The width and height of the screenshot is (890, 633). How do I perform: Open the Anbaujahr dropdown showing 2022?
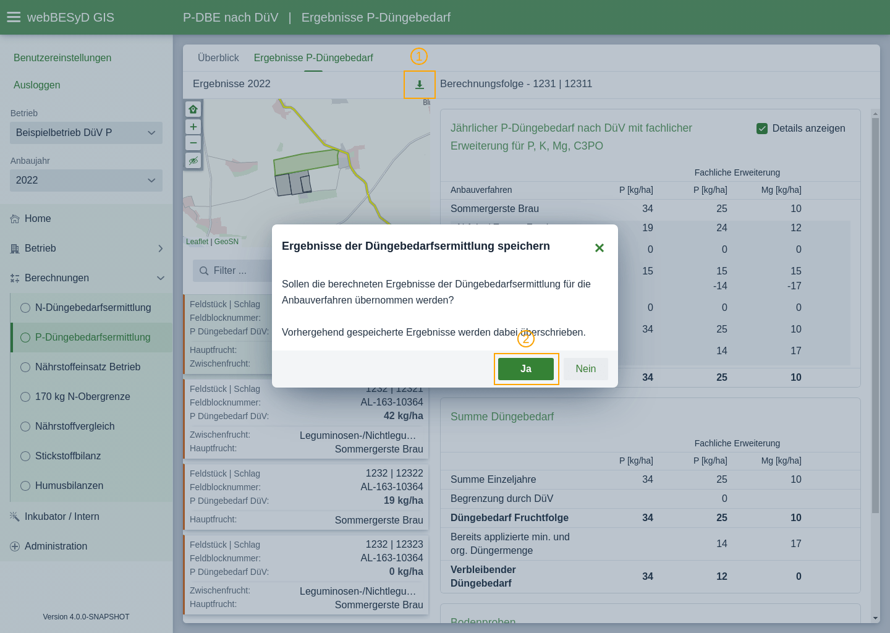coord(86,181)
